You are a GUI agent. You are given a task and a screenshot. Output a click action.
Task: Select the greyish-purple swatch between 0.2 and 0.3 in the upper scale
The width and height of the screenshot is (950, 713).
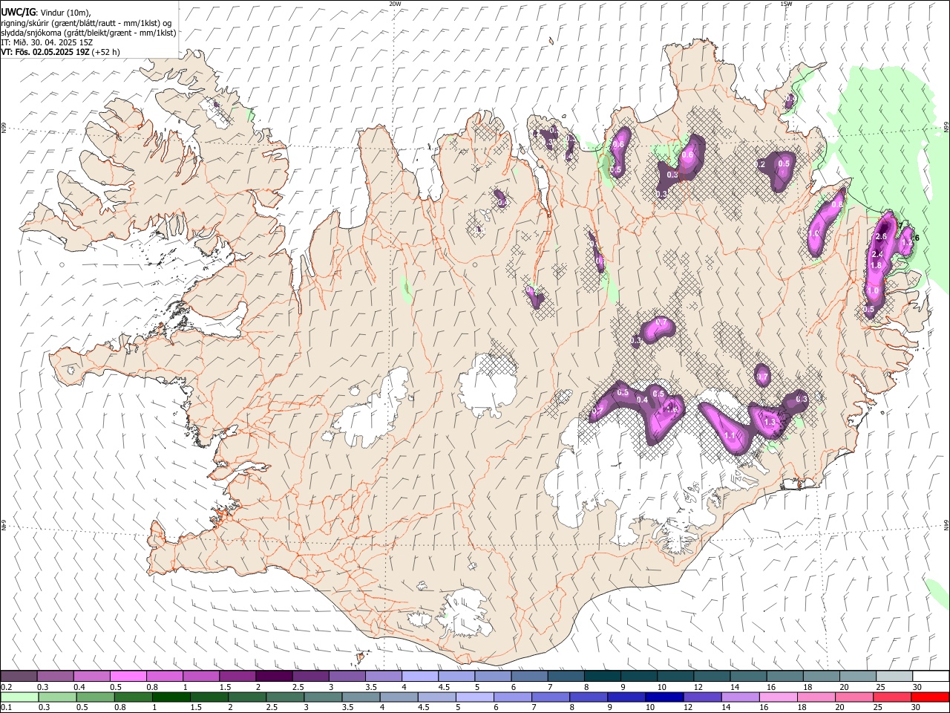19,676
